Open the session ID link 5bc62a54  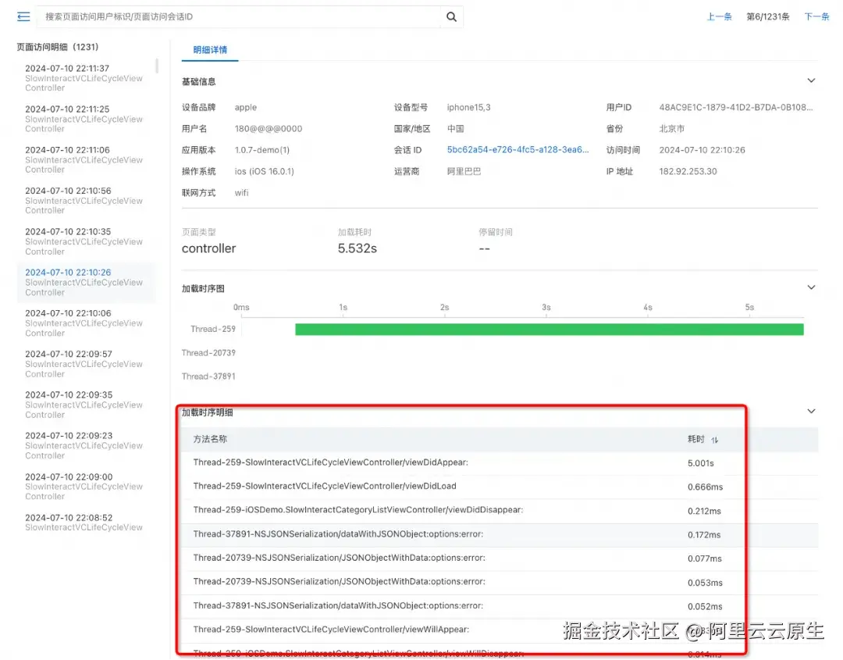coord(518,150)
